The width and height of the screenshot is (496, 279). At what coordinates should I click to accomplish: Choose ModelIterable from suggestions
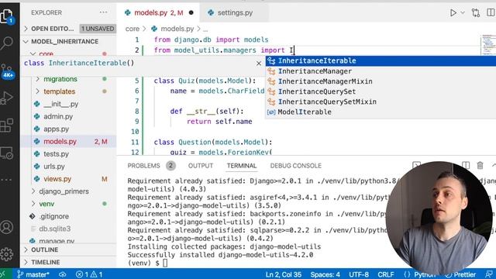point(381,112)
